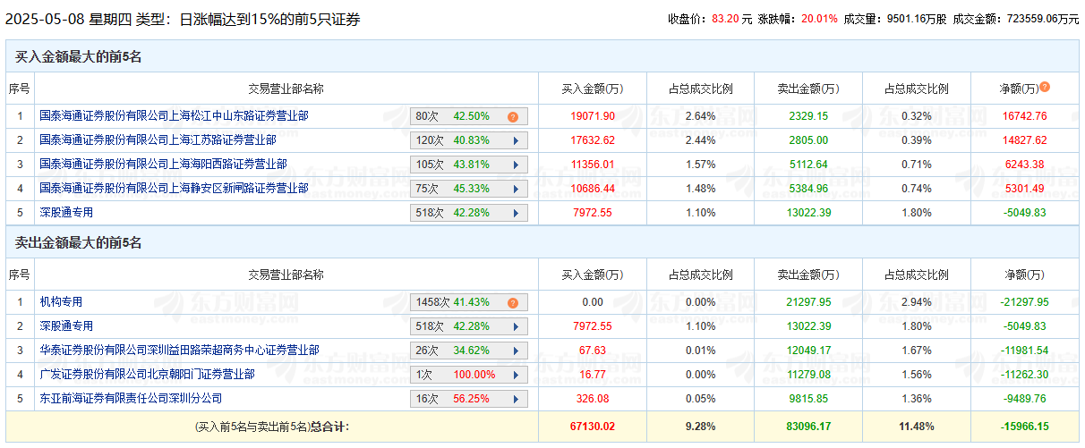Image resolution: width=1085 pixels, height=448 pixels.
Task: Click the arrow icon in 120次 40.83% box
Action: coord(515,140)
